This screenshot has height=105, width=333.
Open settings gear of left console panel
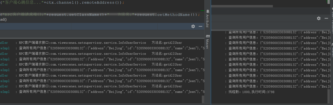tap(193, 26)
